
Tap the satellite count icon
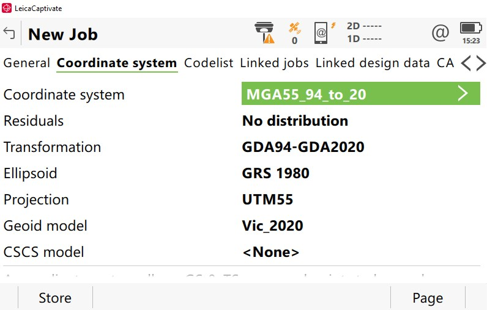tap(294, 33)
